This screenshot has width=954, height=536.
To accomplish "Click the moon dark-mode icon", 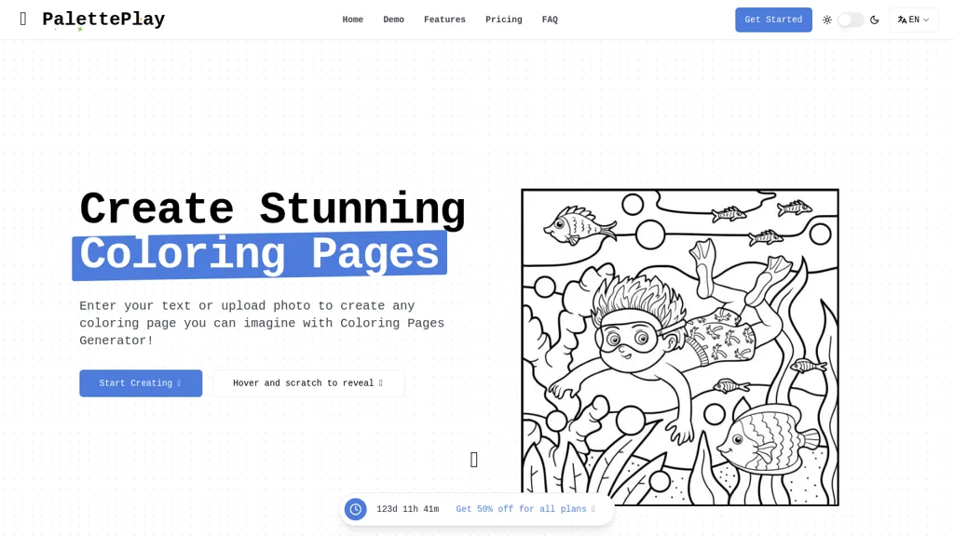I will click(874, 20).
